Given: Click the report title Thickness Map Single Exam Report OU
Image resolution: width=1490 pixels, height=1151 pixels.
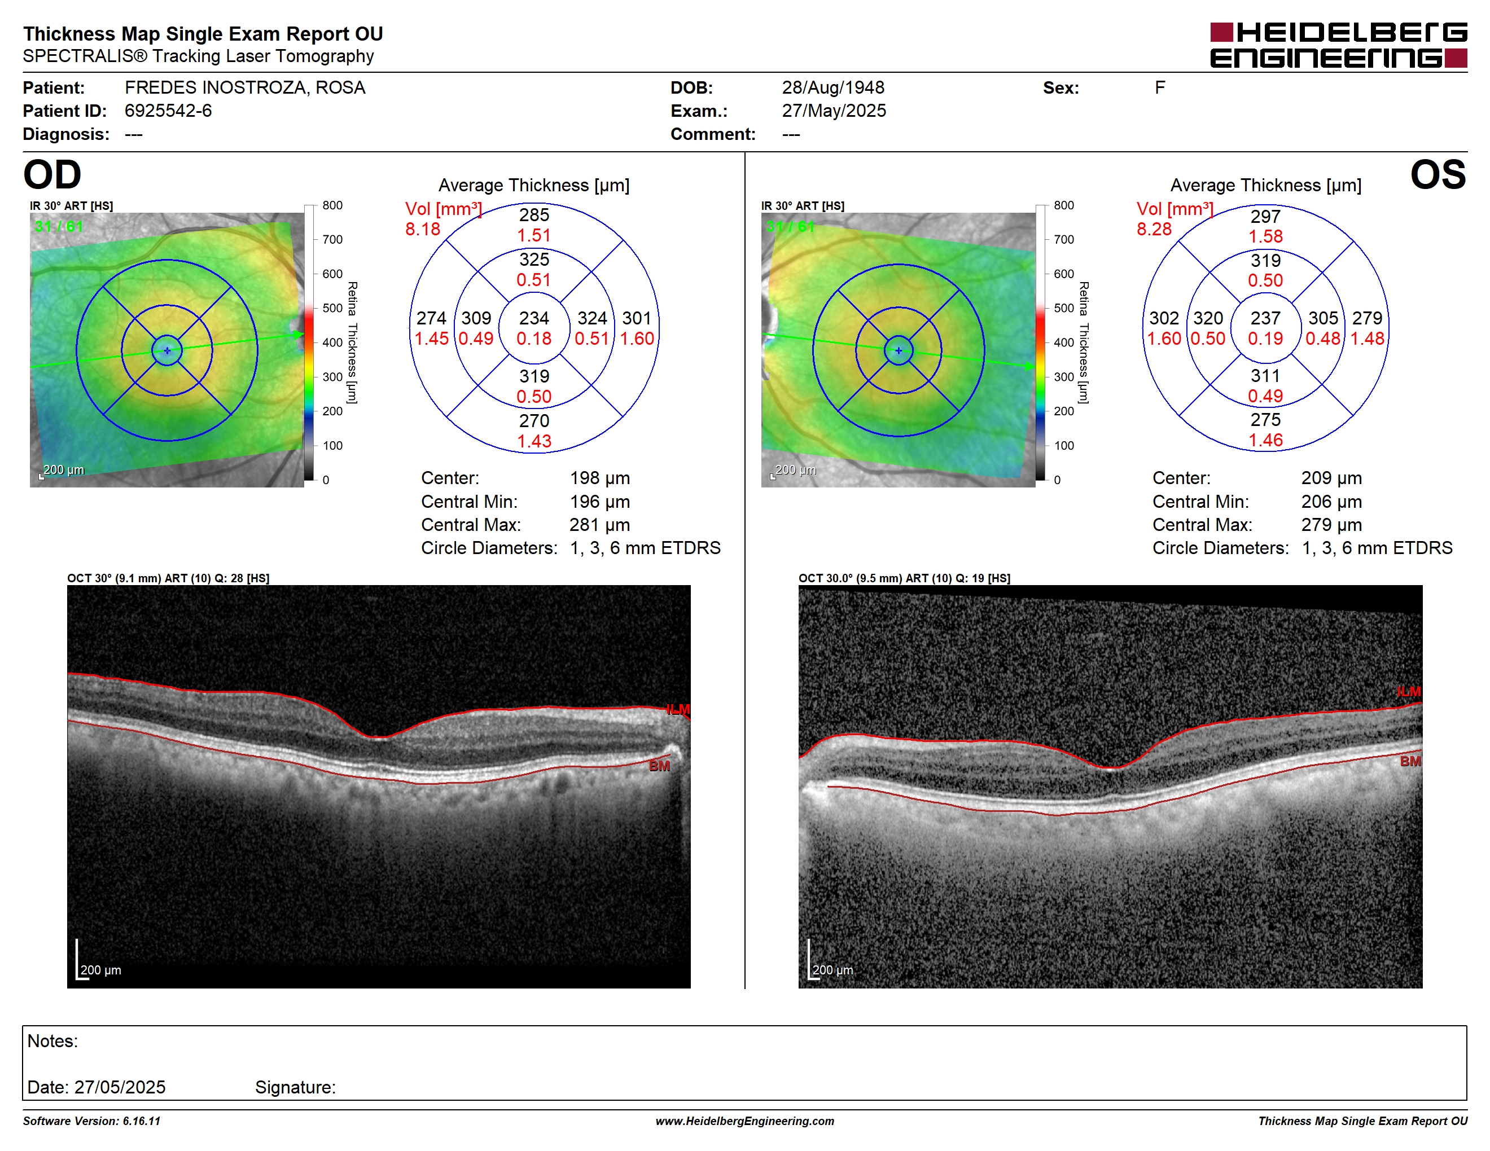Looking at the screenshot, I should [203, 33].
